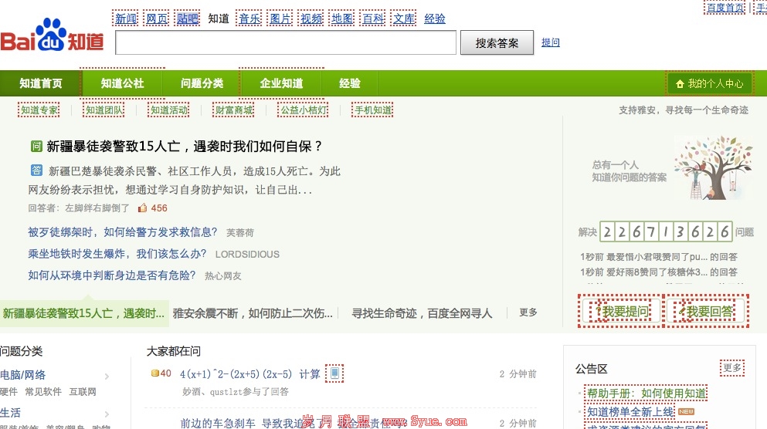
Task: Click solved questions counter 226713626
Action: 666,231
